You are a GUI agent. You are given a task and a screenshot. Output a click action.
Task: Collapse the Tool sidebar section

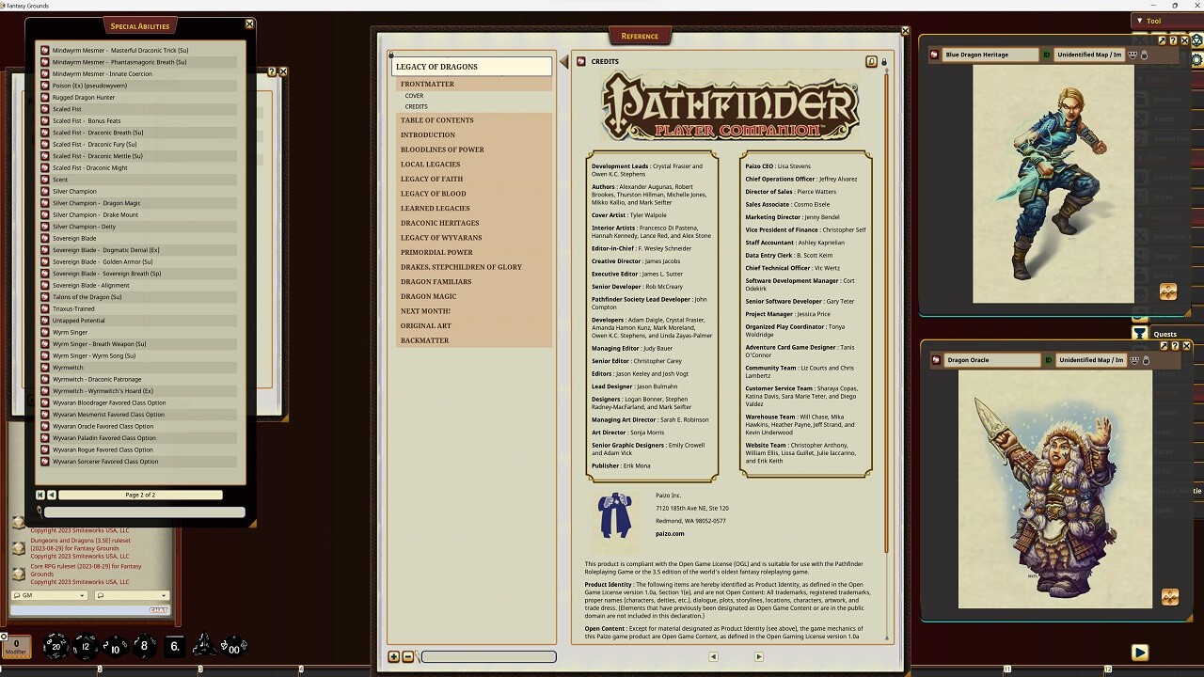coord(1140,21)
